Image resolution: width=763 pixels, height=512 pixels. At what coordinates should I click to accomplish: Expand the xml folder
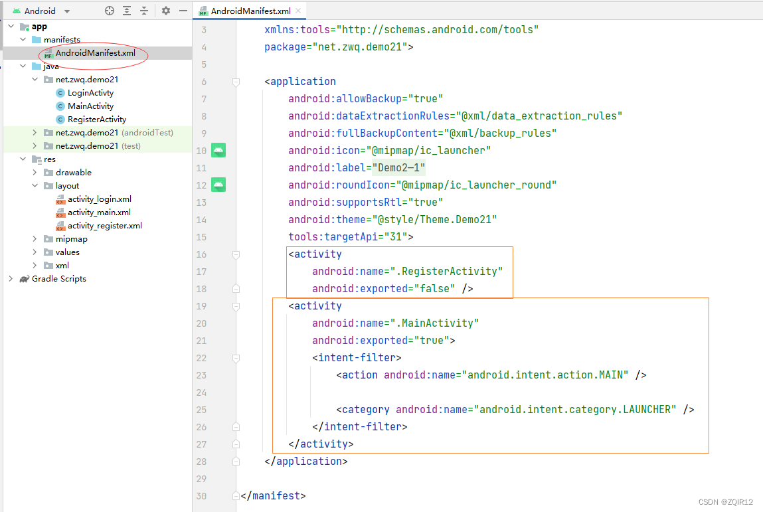point(35,265)
